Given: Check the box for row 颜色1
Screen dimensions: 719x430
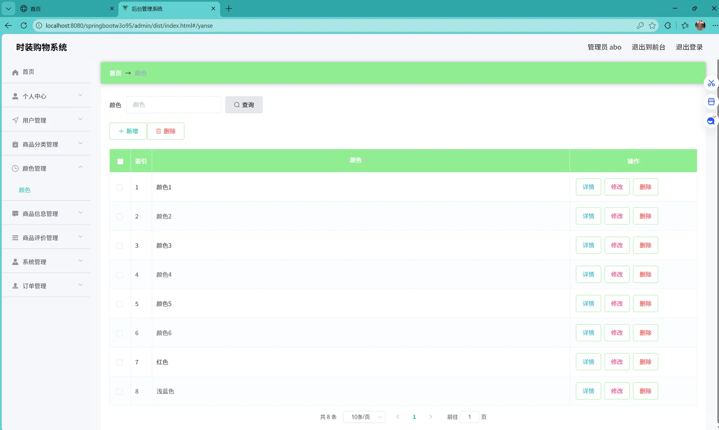Looking at the screenshot, I should [119, 187].
